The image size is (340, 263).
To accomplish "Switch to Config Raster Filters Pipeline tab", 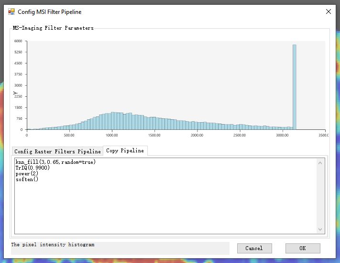I will coord(58,151).
